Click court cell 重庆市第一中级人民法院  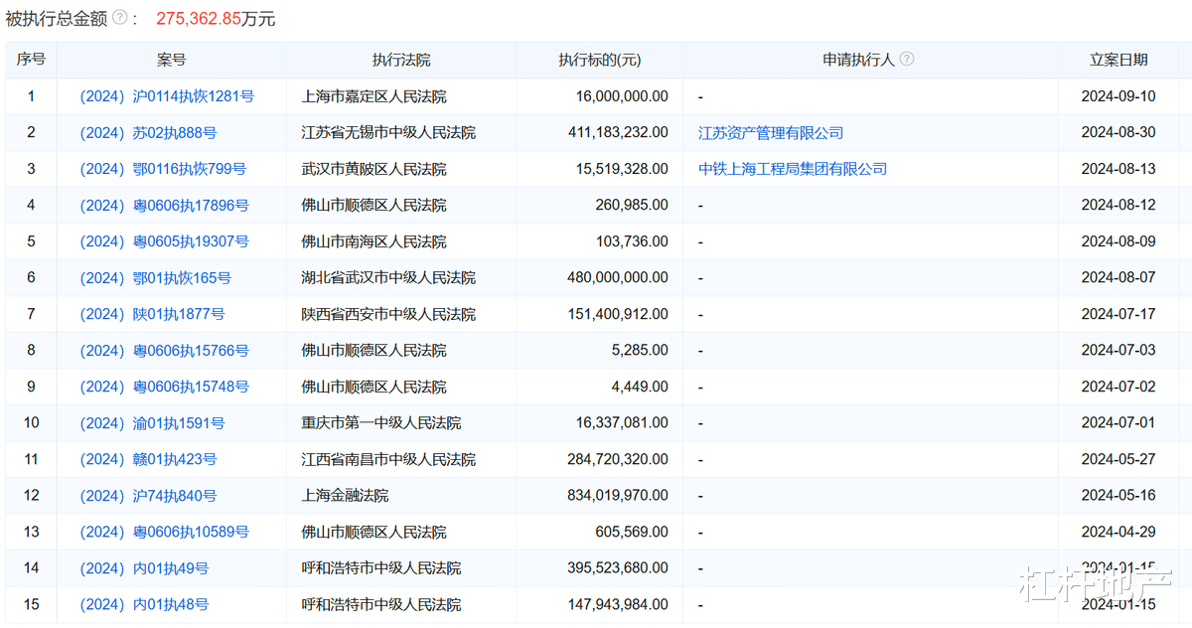pyautogui.click(x=381, y=423)
